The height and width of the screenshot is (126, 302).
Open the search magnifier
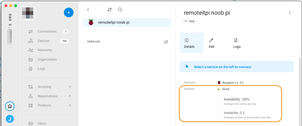pyautogui.click(x=120, y=10)
